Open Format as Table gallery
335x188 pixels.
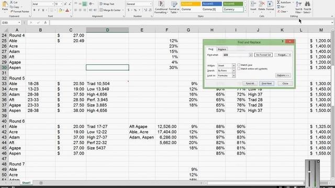(174, 7)
